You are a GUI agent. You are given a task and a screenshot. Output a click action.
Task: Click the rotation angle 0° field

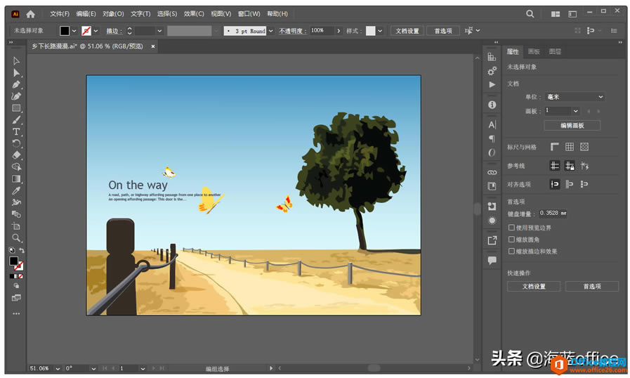point(78,368)
